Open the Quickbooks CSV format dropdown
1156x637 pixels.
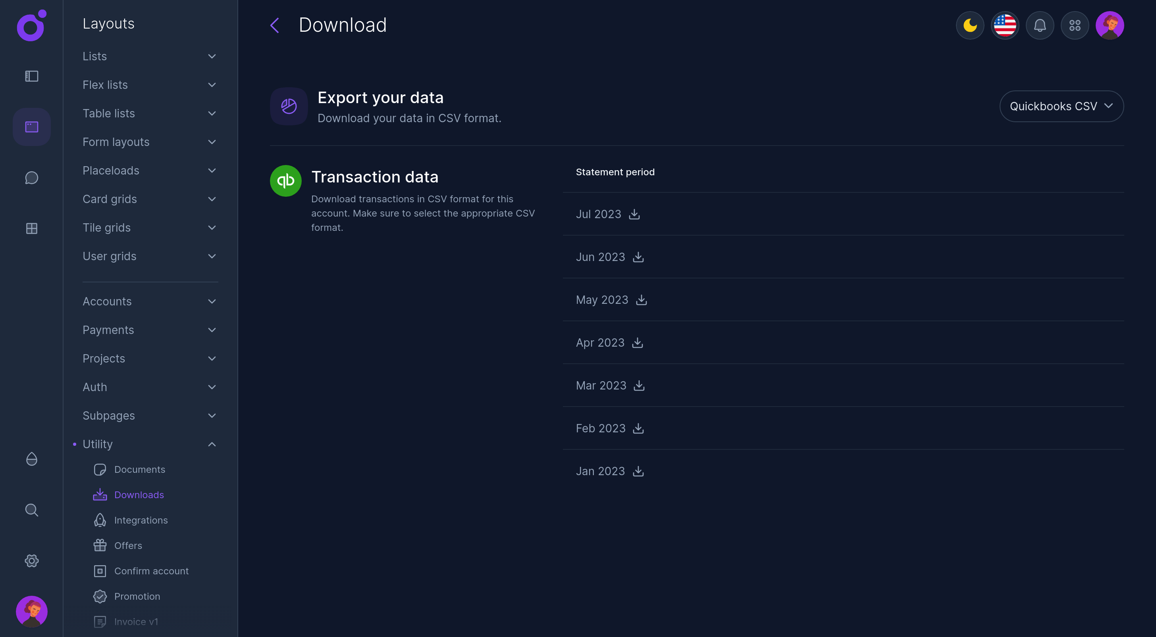click(x=1062, y=106)
